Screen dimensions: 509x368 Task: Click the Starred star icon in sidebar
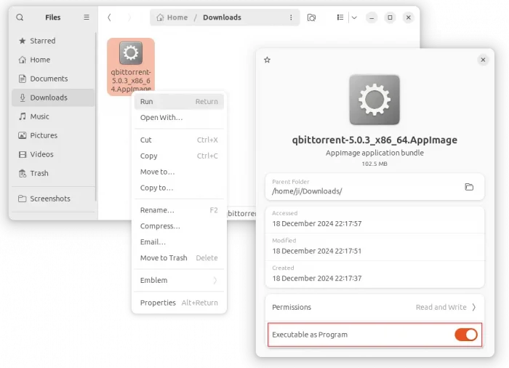(22, 41)
